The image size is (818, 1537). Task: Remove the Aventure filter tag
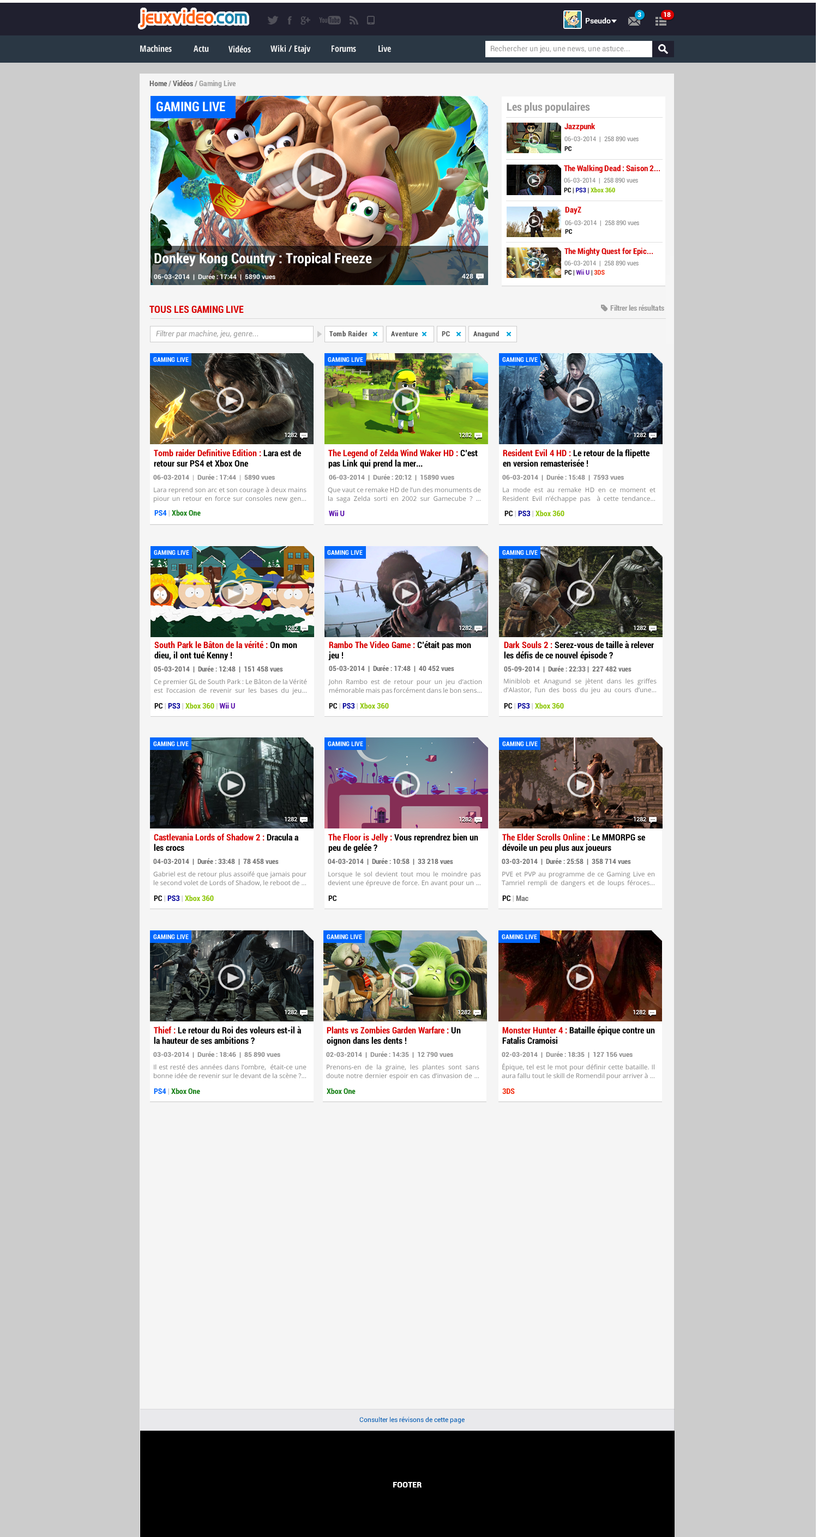click(424, 334)
